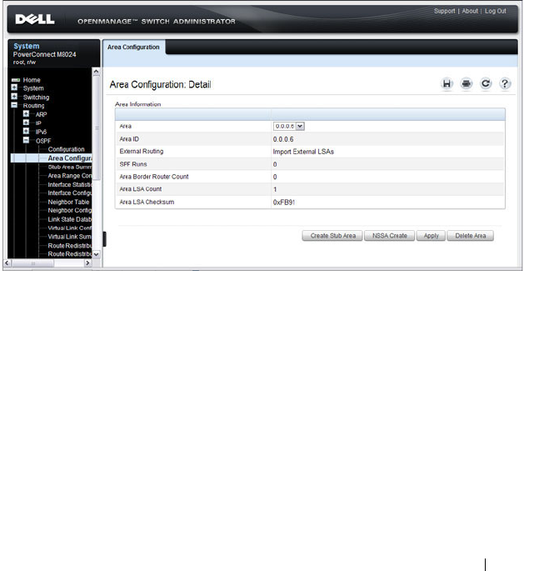Expand the IPv6 tree node
This screenshot has width=534, height=571.
(x=26, y=131)
